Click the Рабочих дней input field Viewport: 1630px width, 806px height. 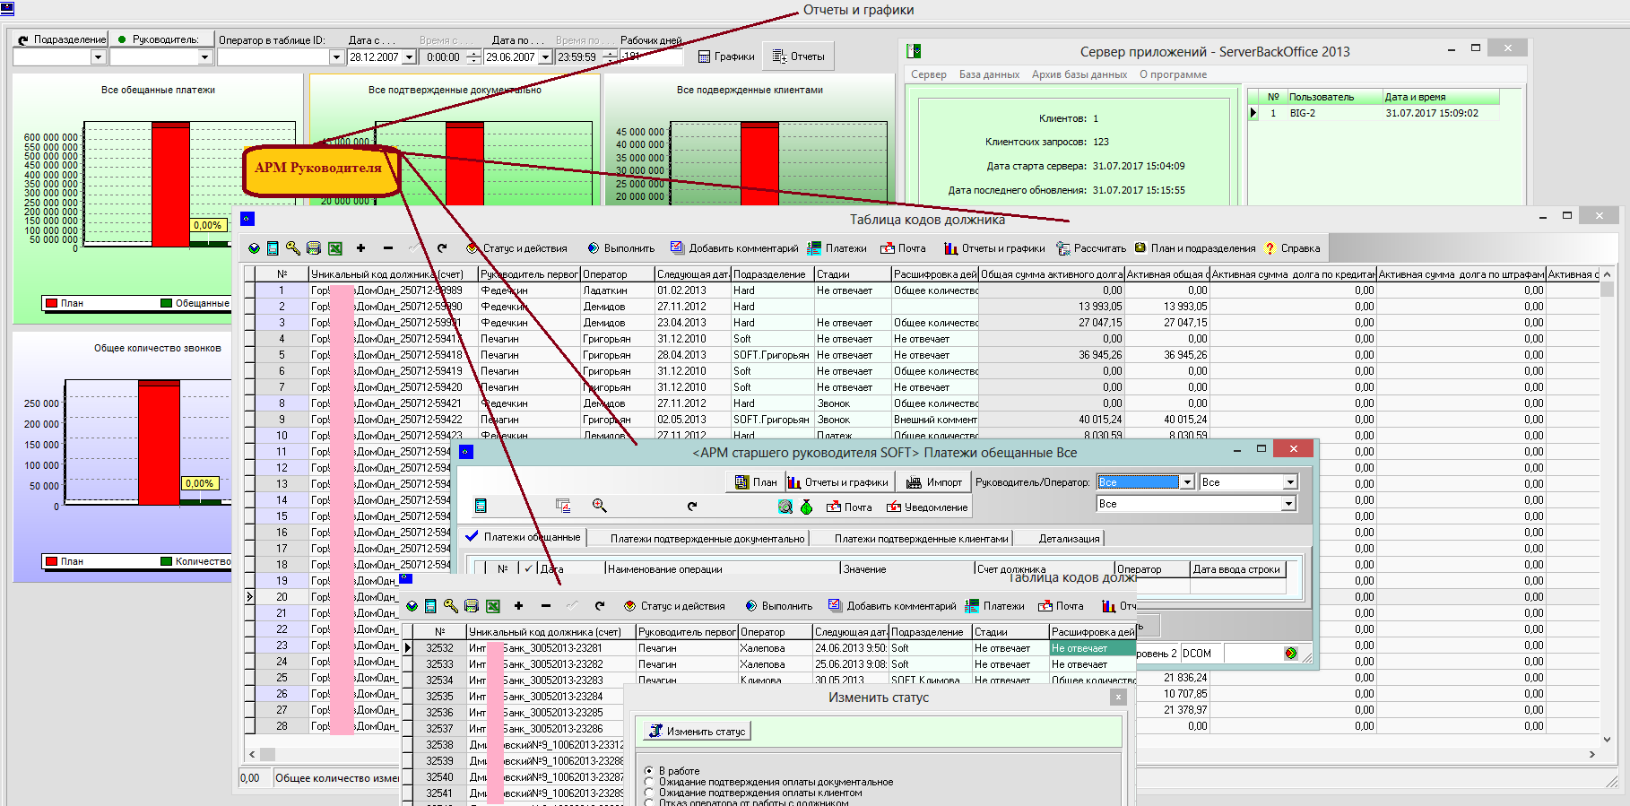pos(652,57)
